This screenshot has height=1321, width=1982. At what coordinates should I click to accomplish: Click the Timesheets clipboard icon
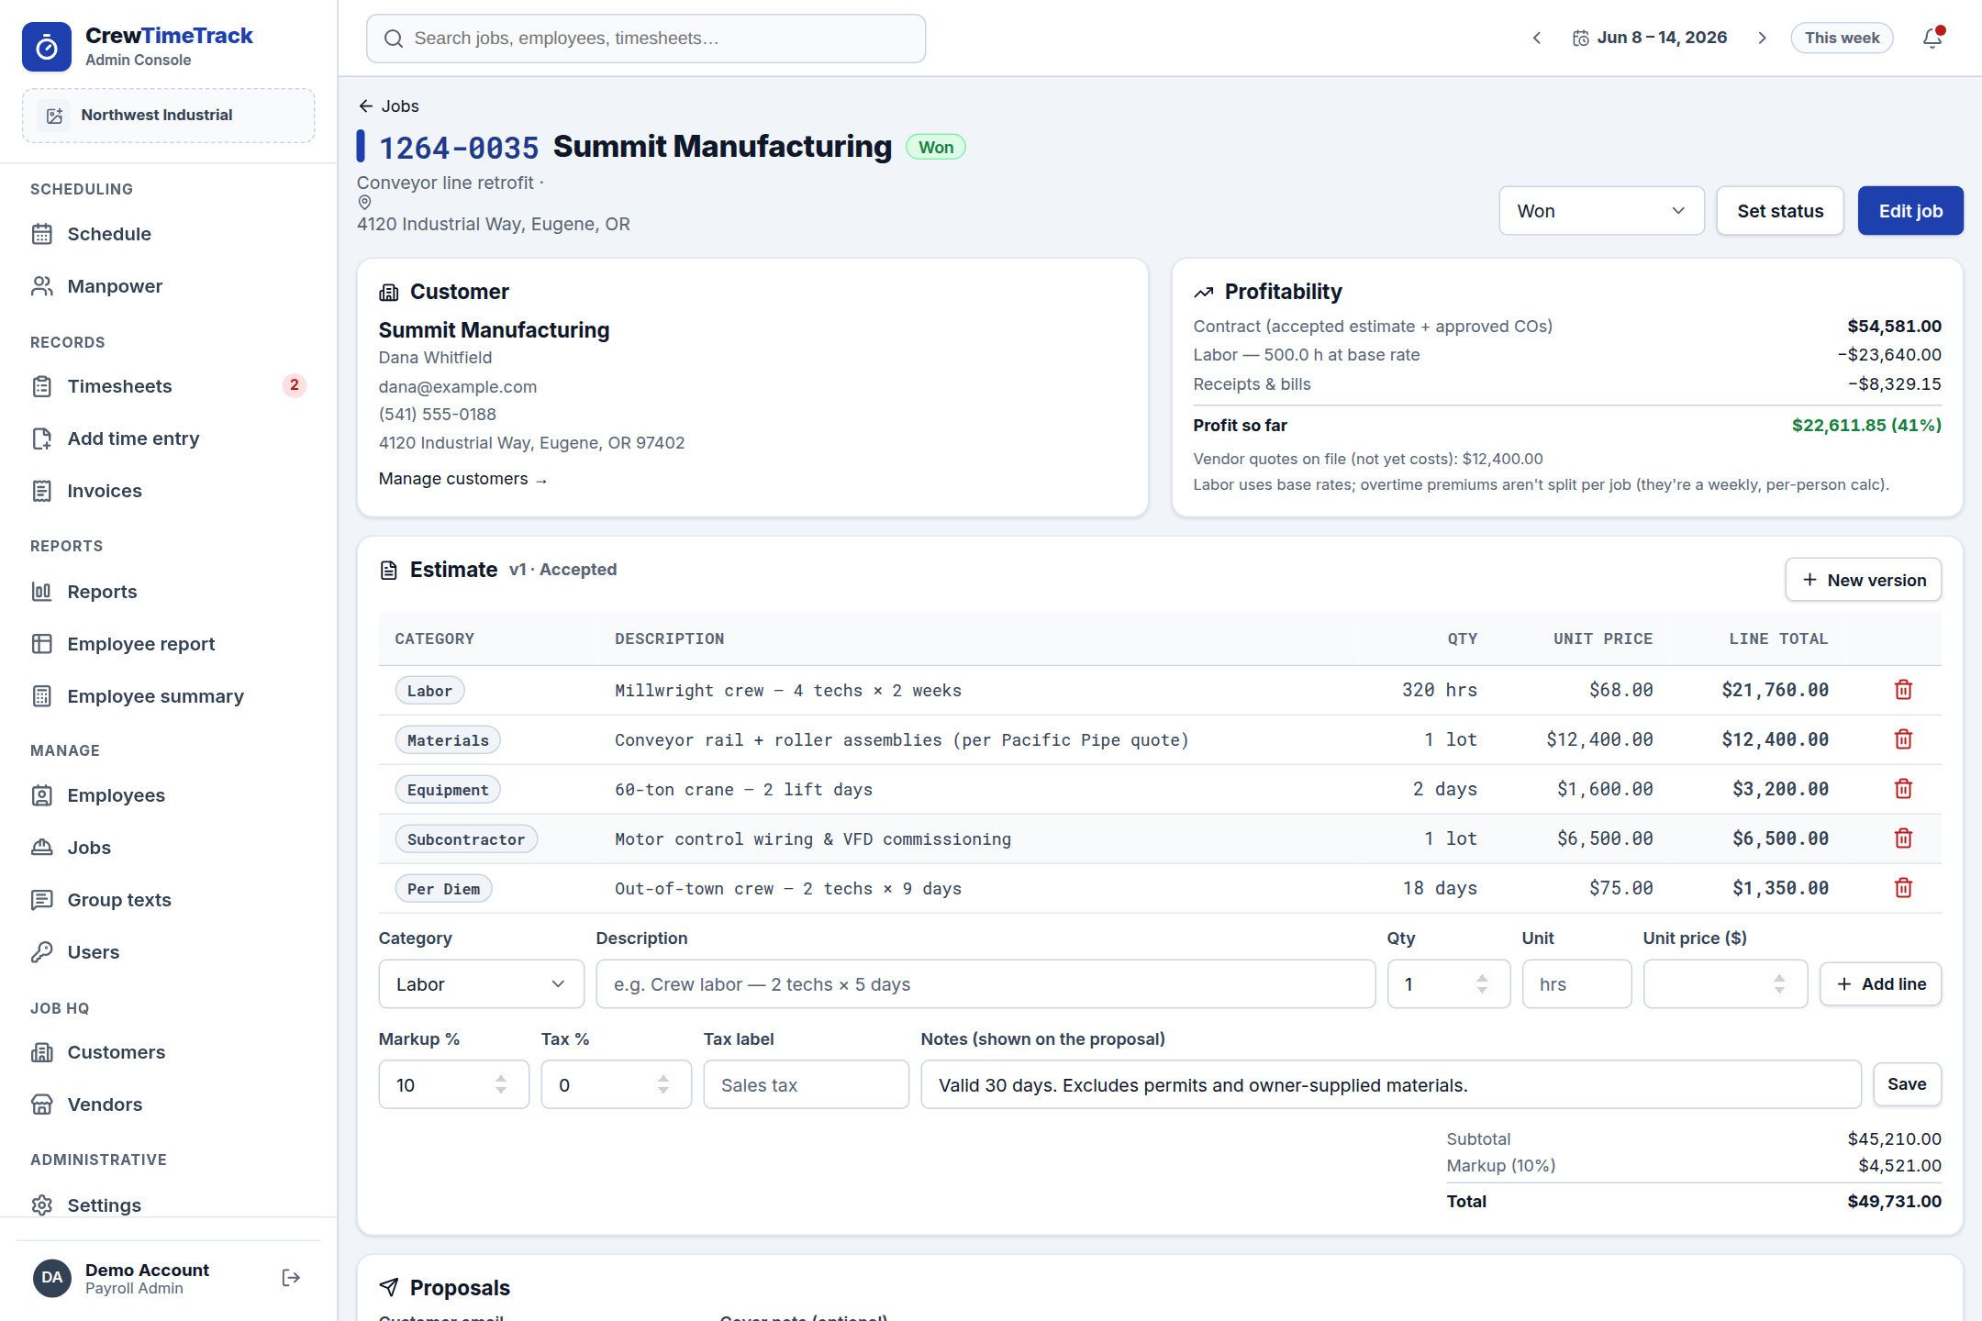tap(42, 386)
